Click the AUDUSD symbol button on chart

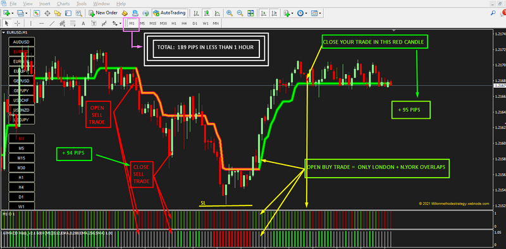[22, 42]
